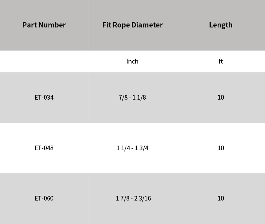Click the word "Fit" in the header
The width and height of the screenshot is (265, 224).
click(x=106, y=25)
